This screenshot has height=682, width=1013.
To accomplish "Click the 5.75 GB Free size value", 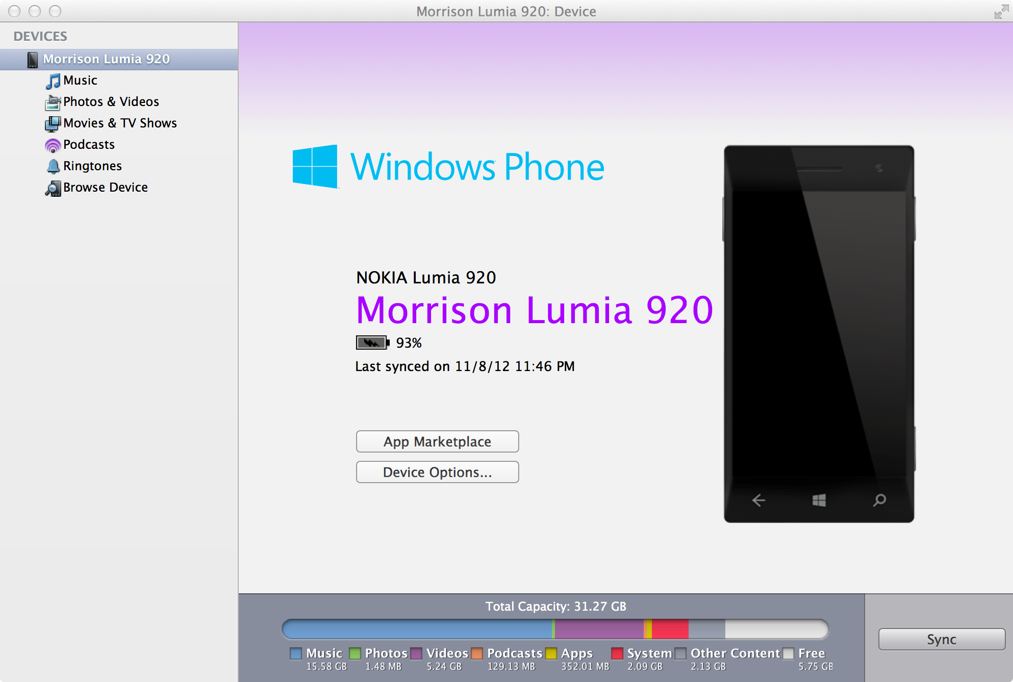I will click(816, 667).
